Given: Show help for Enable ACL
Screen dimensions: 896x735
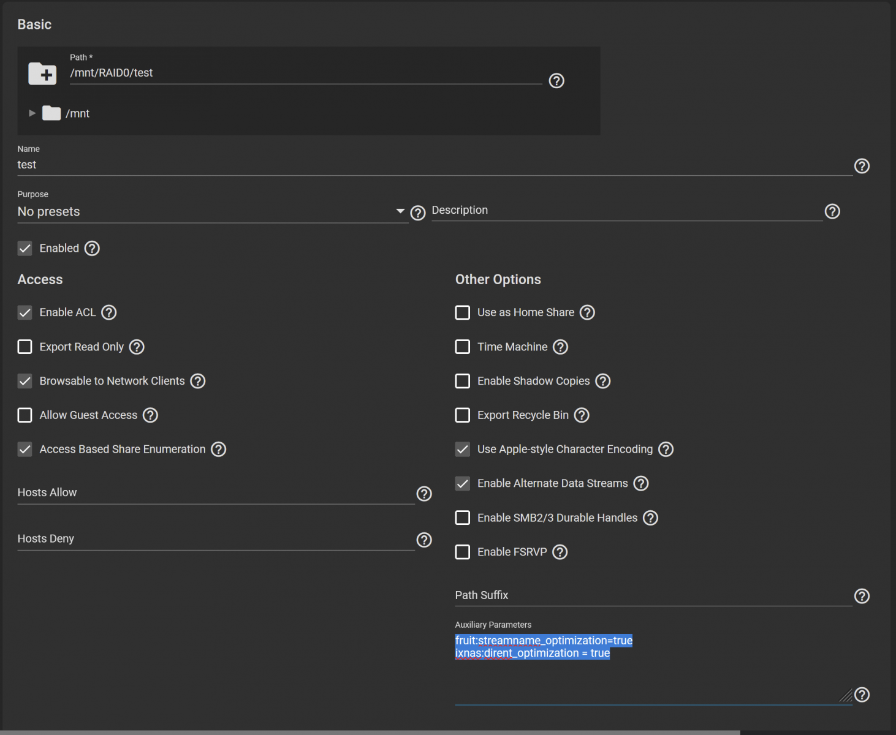Looking at the screenshot, I should click(x=109, y=313).
